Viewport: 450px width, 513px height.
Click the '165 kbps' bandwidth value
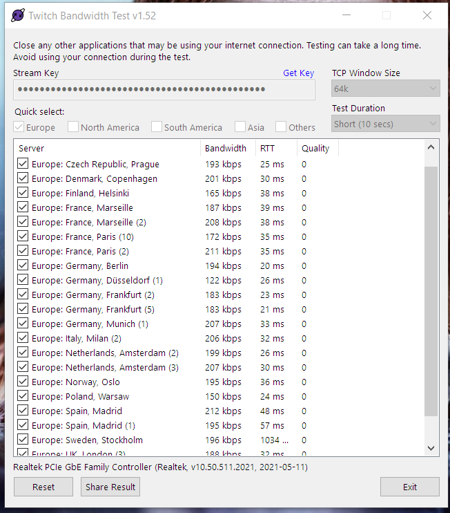(x=223, y=194)
